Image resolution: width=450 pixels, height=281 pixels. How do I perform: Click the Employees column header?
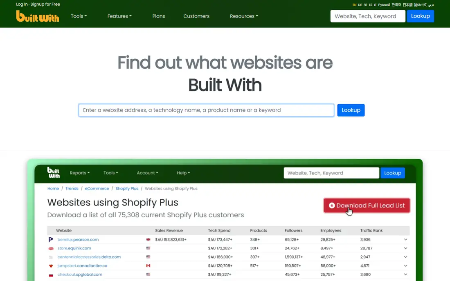(x=331, y=230)
